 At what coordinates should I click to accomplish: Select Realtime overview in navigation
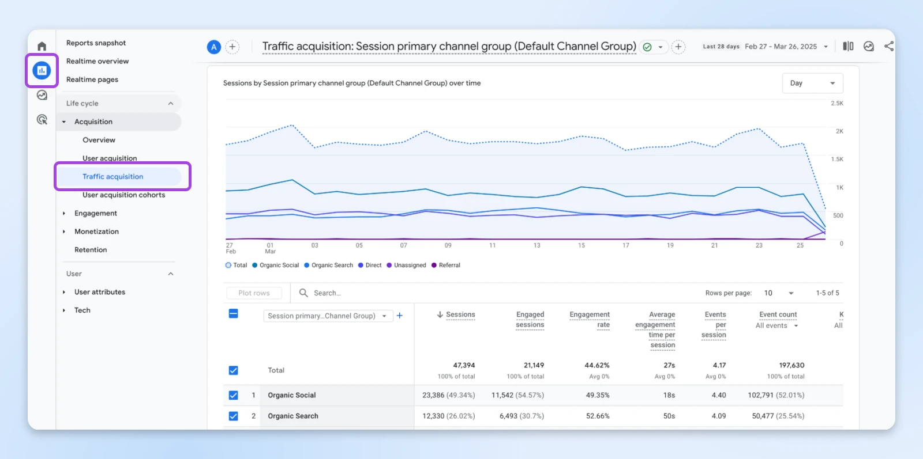coord(97,61)
